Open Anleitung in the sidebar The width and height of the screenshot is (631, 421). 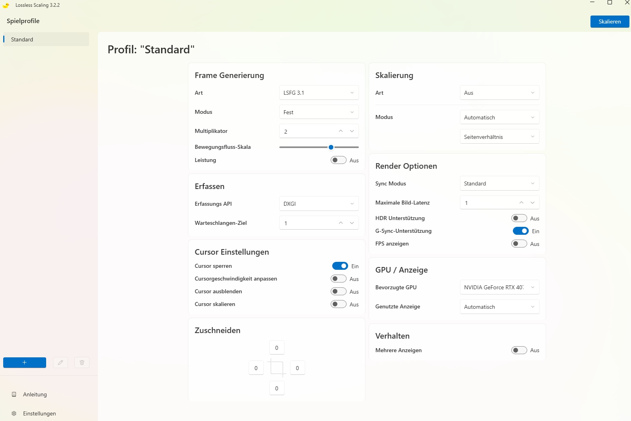35,394
